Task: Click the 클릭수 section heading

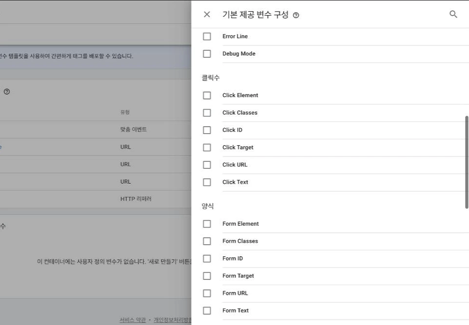Action: pyautogui.click(x=211, y=78)
